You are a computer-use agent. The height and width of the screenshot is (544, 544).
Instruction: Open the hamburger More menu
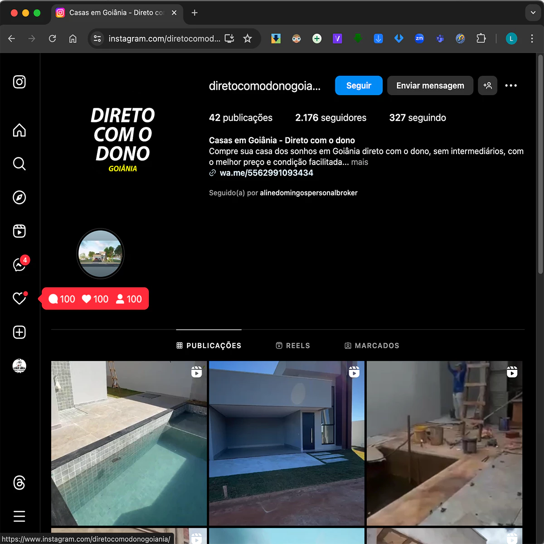point(19,516)
